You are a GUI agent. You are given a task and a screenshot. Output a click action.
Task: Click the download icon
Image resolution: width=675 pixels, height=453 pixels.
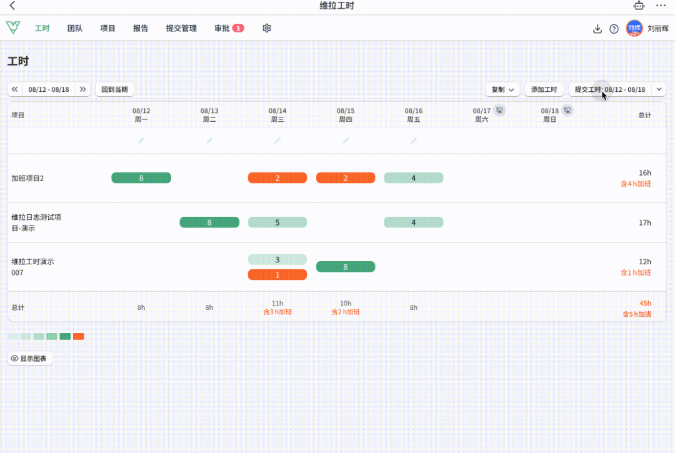(597, 29)
